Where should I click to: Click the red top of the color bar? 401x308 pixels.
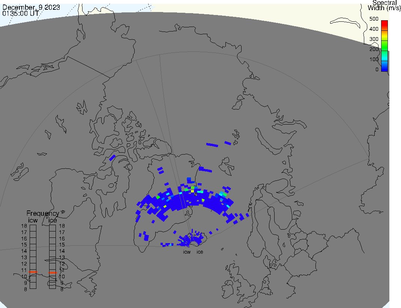coord(384,25)
